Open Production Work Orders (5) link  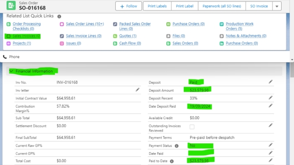coord(239,26)
